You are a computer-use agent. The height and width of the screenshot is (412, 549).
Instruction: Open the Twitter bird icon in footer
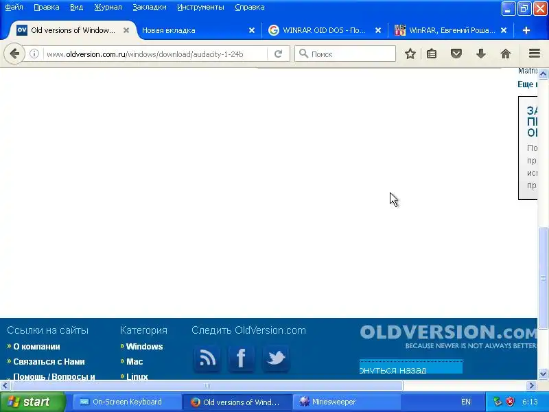276,358
